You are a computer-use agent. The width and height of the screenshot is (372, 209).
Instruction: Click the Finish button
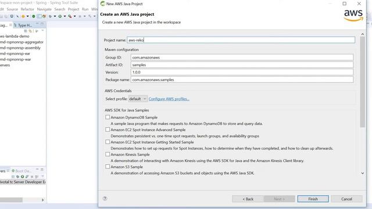pos(313,199)
